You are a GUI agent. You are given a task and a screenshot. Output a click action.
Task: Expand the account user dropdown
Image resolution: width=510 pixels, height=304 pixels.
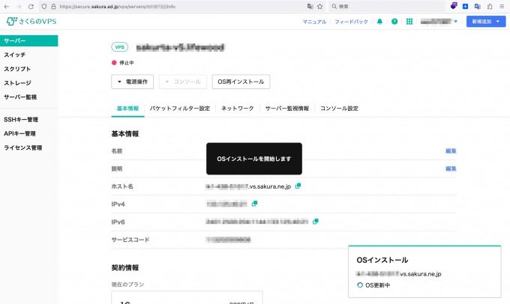click(x=439, y=22)
